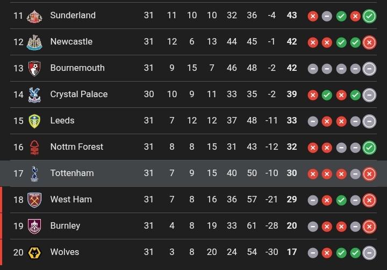Click the Sunderland club crest

pyautogui.click(x=35, y=16)
